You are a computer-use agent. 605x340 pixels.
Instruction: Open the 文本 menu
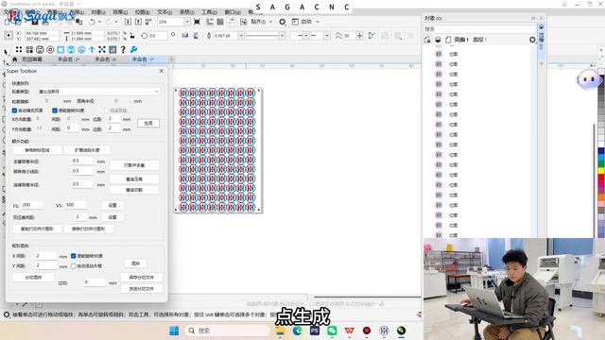[164, 12]
